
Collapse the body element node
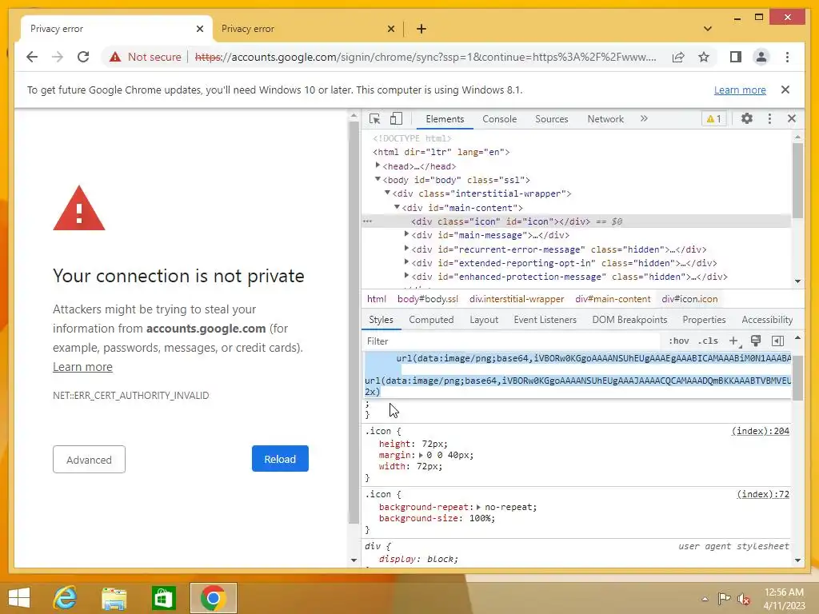(x=378, y=179)
